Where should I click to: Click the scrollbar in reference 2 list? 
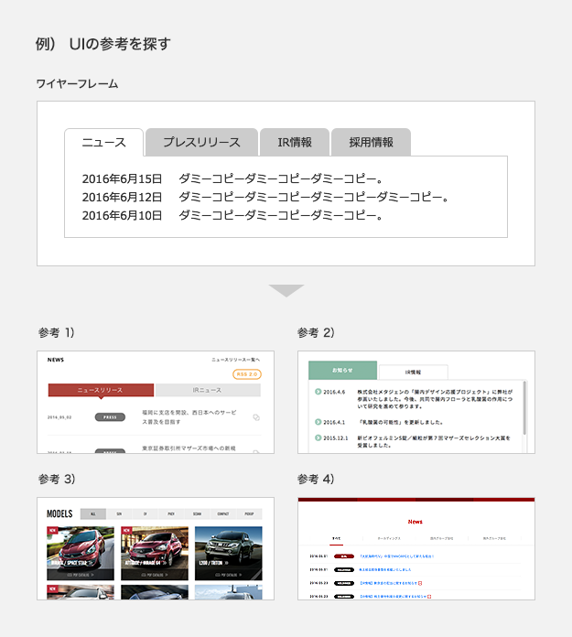point(524,407)
